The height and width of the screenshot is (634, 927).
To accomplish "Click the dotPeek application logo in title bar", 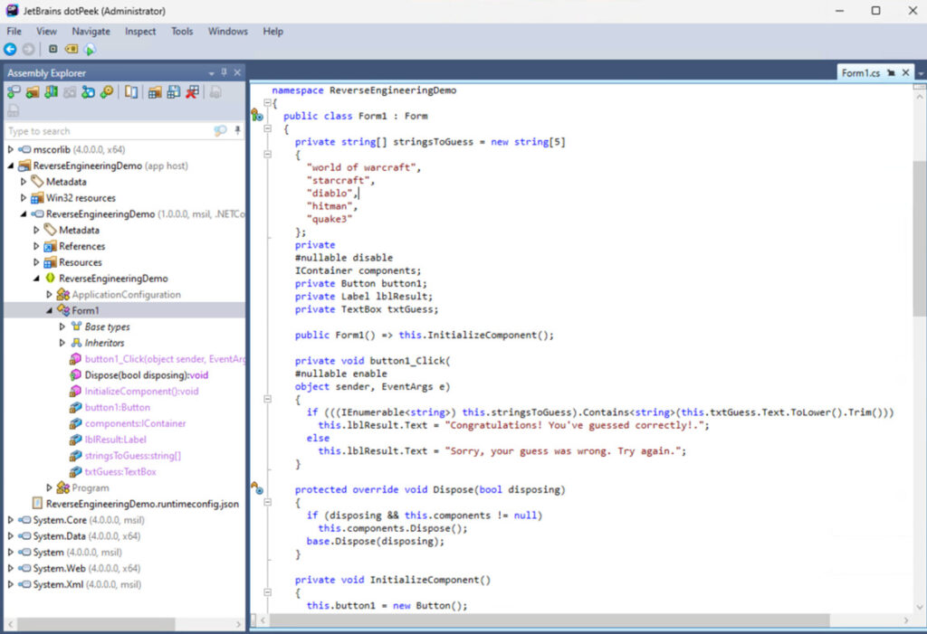I will [x=12, y=10].
